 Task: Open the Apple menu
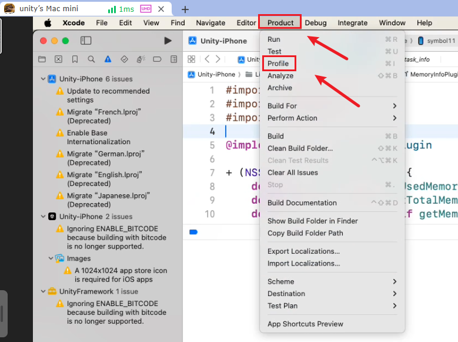[x=48, y=23]
